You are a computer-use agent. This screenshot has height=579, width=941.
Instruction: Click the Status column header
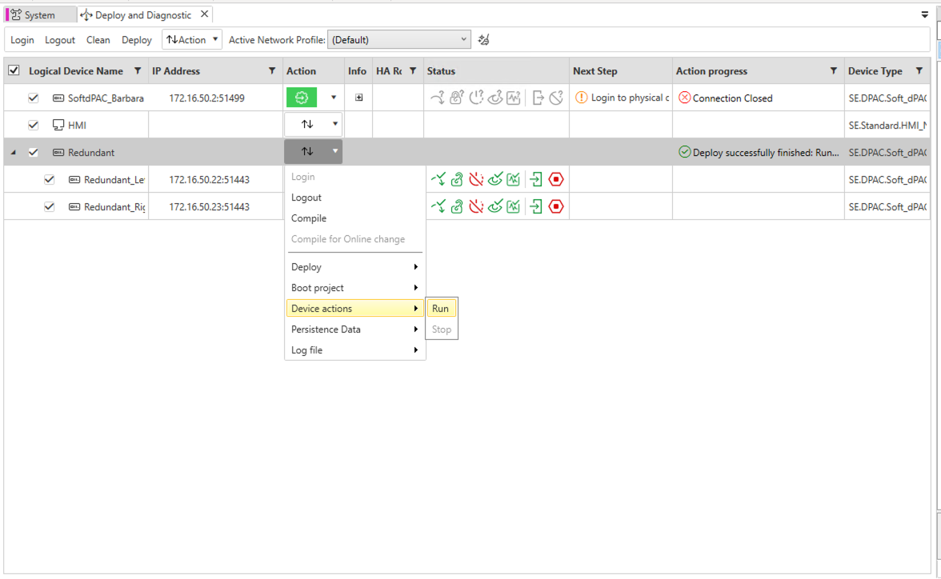[x=496, y=71]
